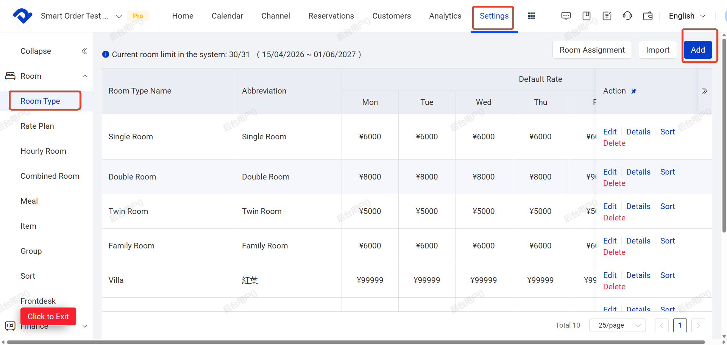Expand the property name dropdown
This screenshot has width=727, height=345.
coord(119,16)
